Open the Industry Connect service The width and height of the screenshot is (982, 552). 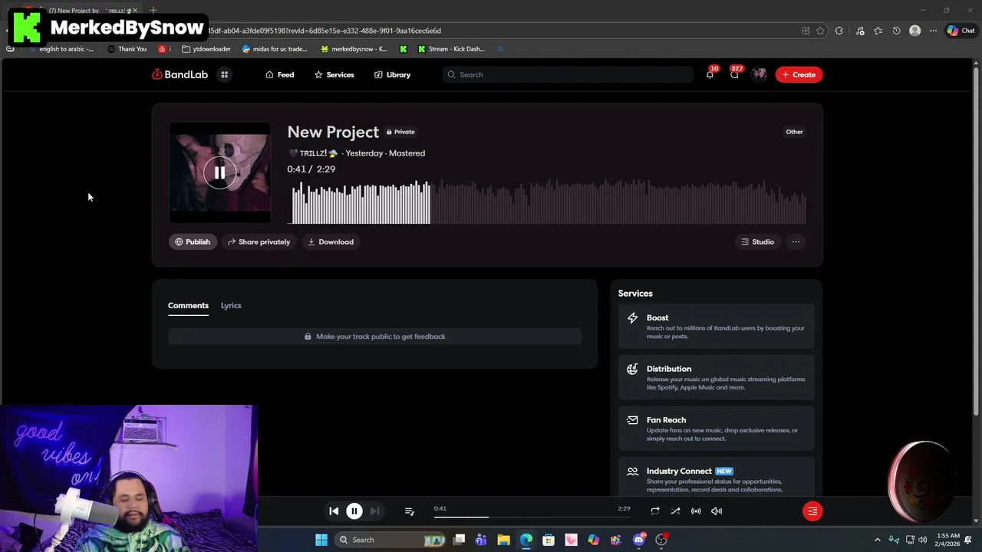(717, 478)
